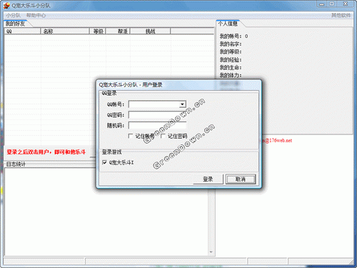Sort by the 帮派 column header
Screen dimensions: 357x268
pyautogui.click(x=118, y=31)
